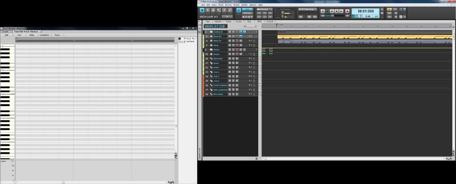Click the red Record button in the transport
This screenshot has width=456, height=184.
tap(347, 11)
